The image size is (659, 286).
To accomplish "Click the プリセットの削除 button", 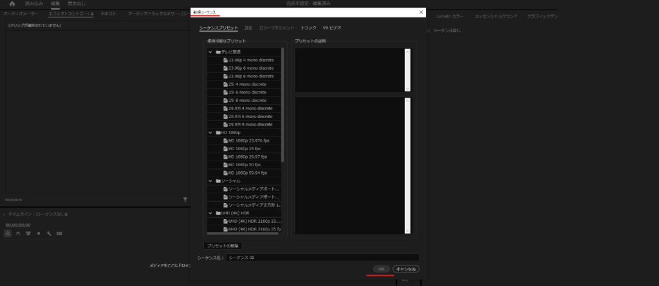I will tap(222, 245).
